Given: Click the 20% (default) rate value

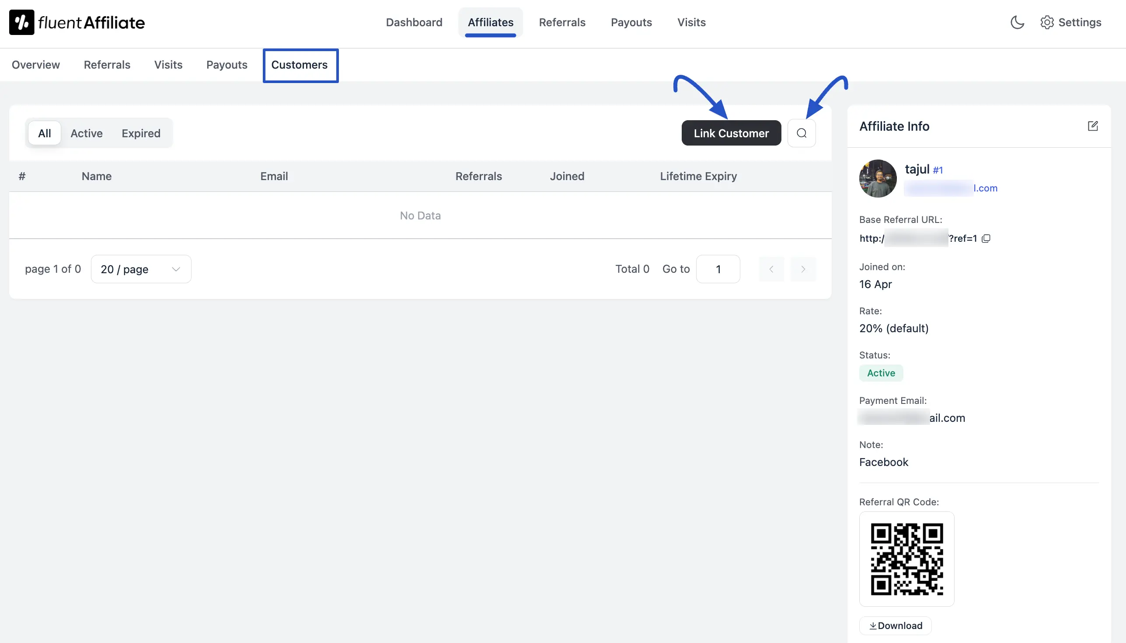Looking at the screenshot, I should 894,328.
